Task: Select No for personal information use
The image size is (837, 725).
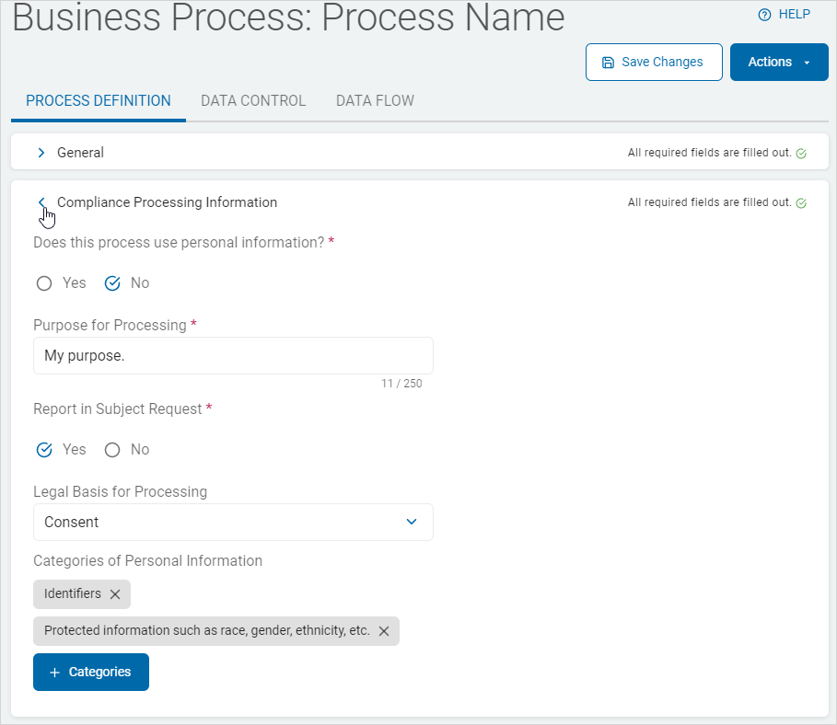Action: click(112, 283)
